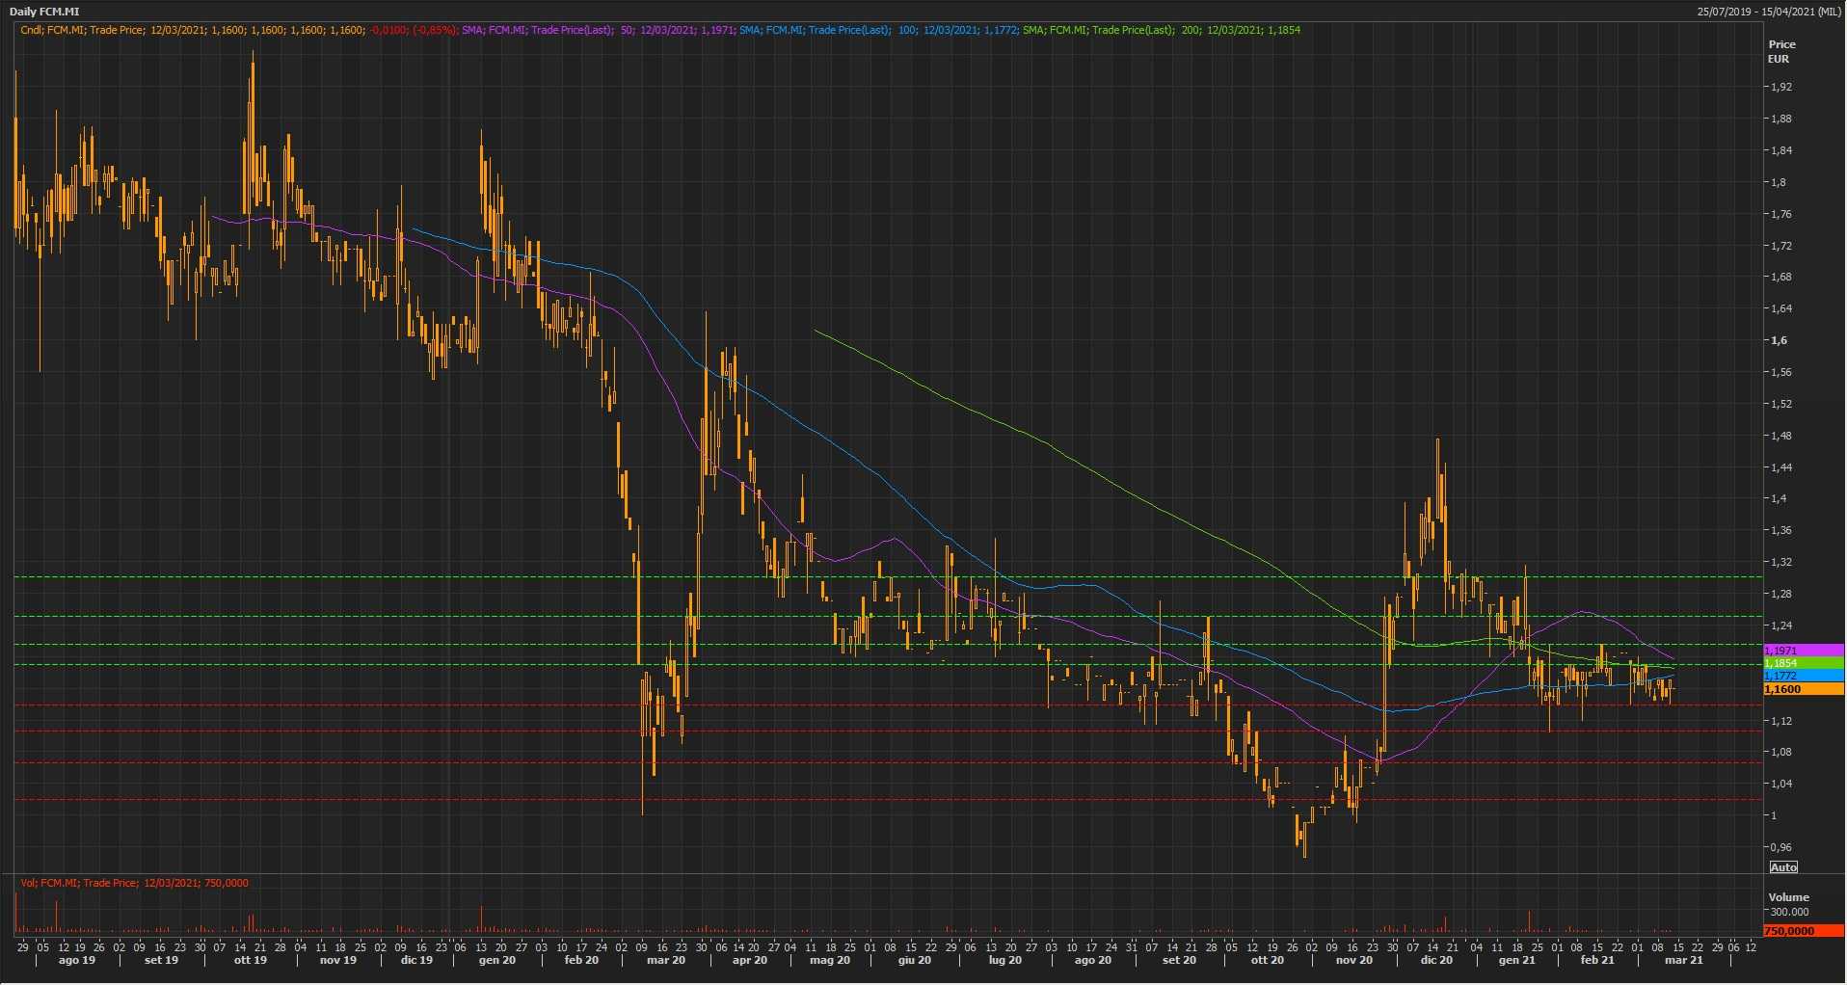
Task: Select the orange 1,1600 last price tag
Action: click(x=1801, y=689)
